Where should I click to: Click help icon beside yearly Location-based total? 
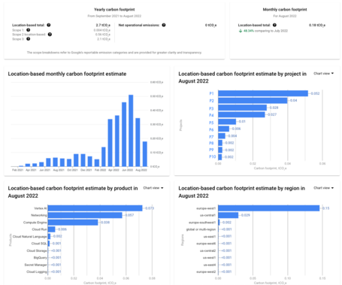tap(49, 25)
